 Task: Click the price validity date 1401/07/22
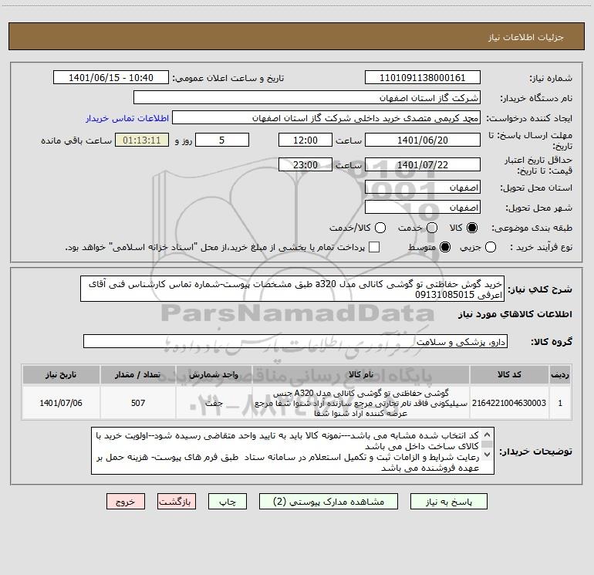click(x=423, y=164)
